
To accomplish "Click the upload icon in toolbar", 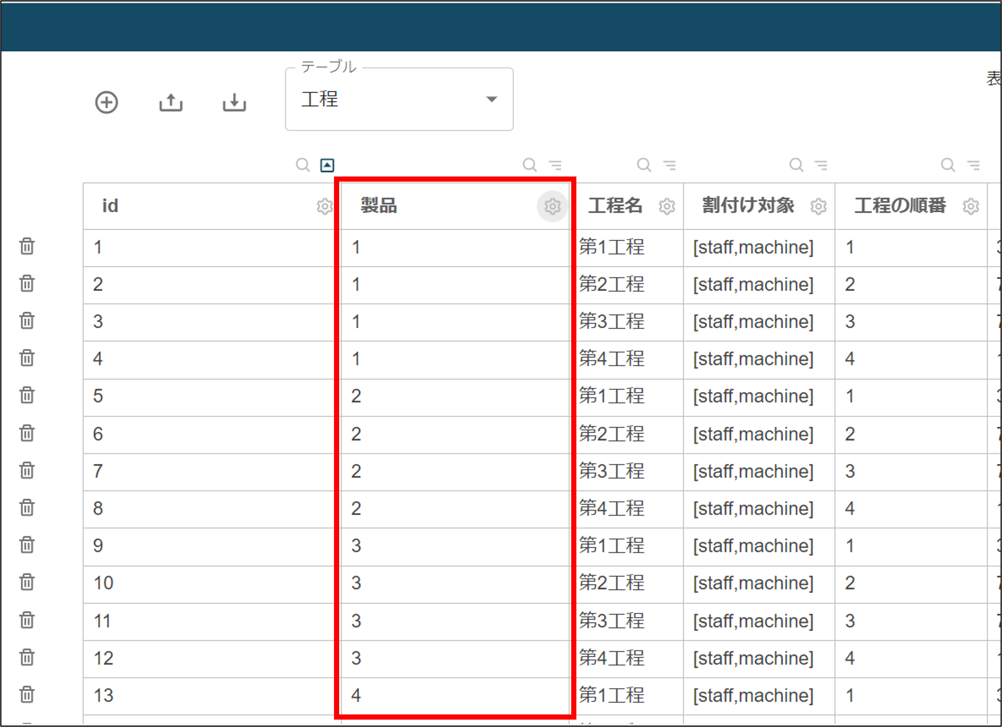I will click(171, 102).
